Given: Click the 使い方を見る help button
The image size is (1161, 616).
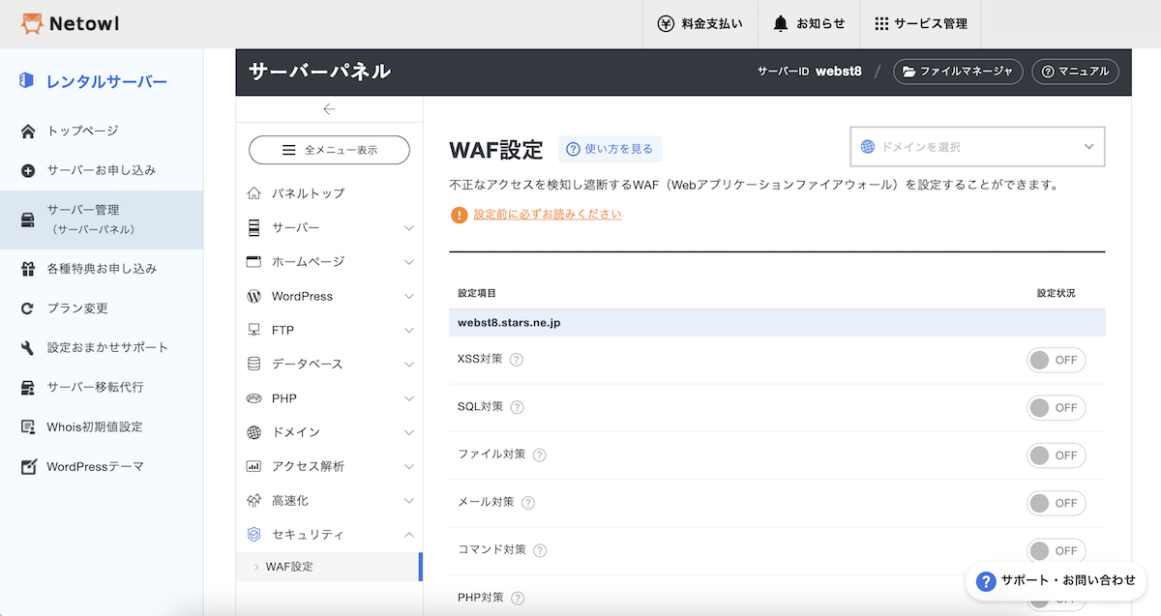Looking at the screenshot, I should click(x=610, y=149).
